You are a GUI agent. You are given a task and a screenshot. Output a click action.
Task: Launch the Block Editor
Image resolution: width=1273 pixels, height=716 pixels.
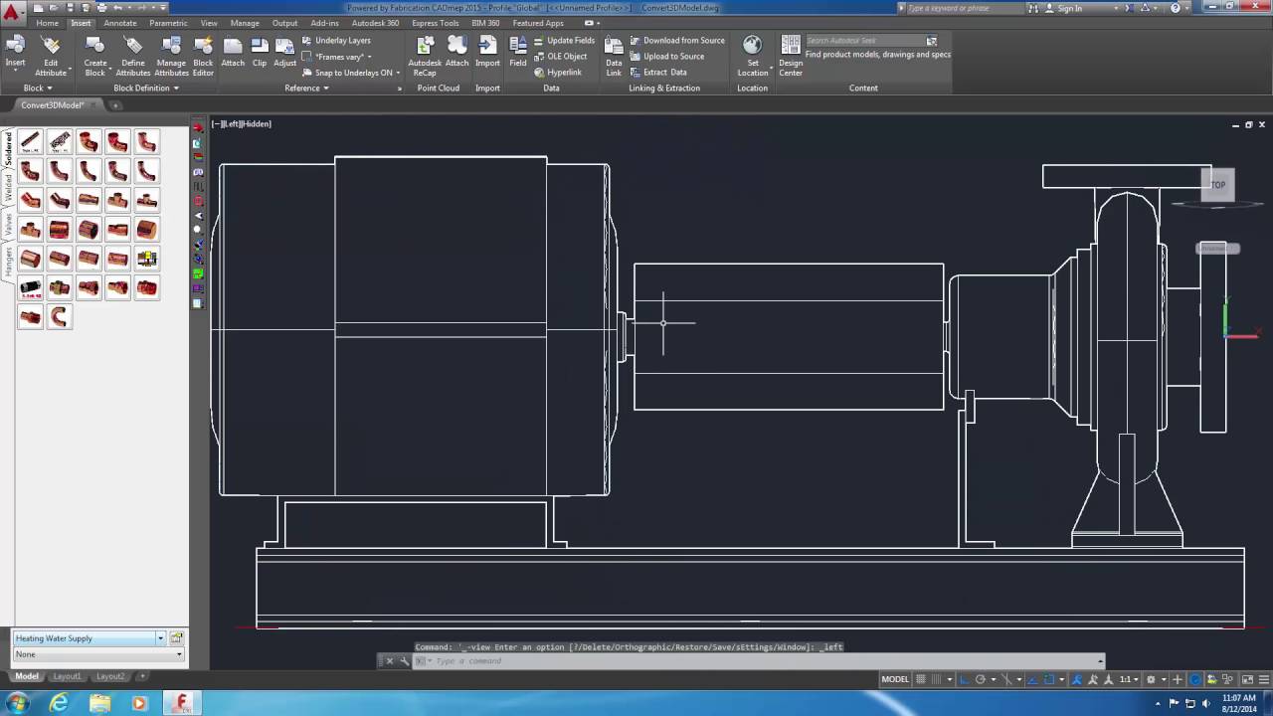(203, 56)
